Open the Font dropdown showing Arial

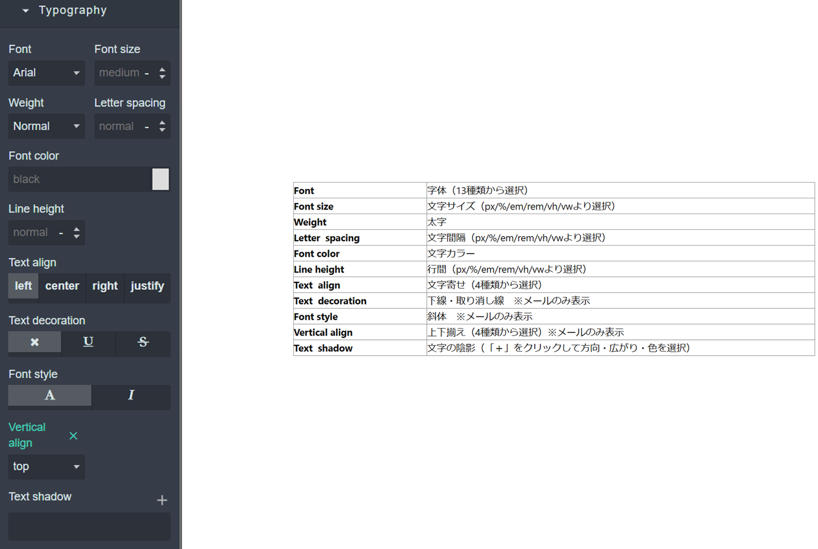coord(46,73)
